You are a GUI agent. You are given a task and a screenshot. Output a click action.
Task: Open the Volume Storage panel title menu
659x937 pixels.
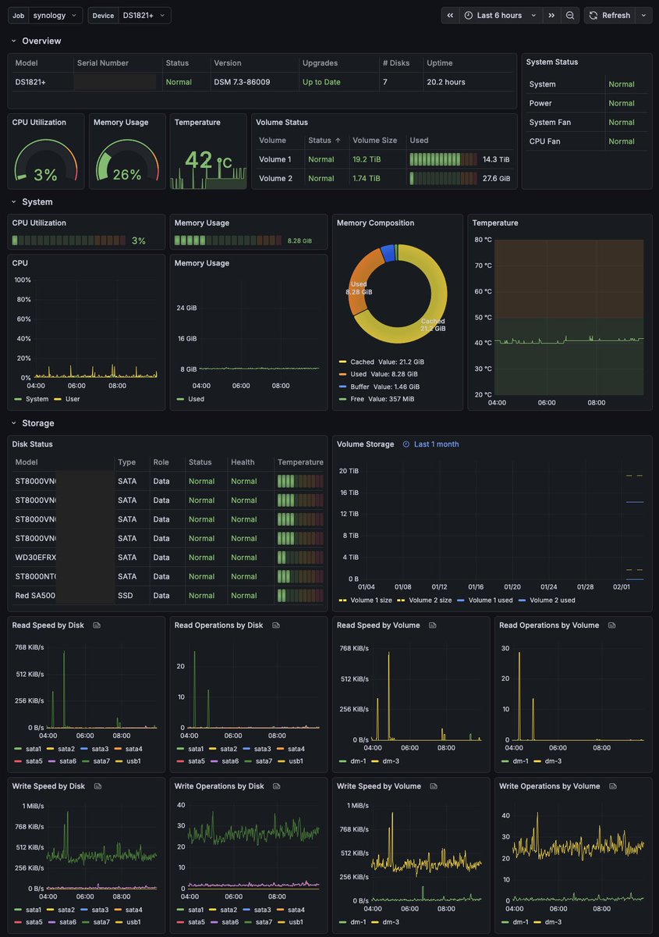tap(367, 444)
